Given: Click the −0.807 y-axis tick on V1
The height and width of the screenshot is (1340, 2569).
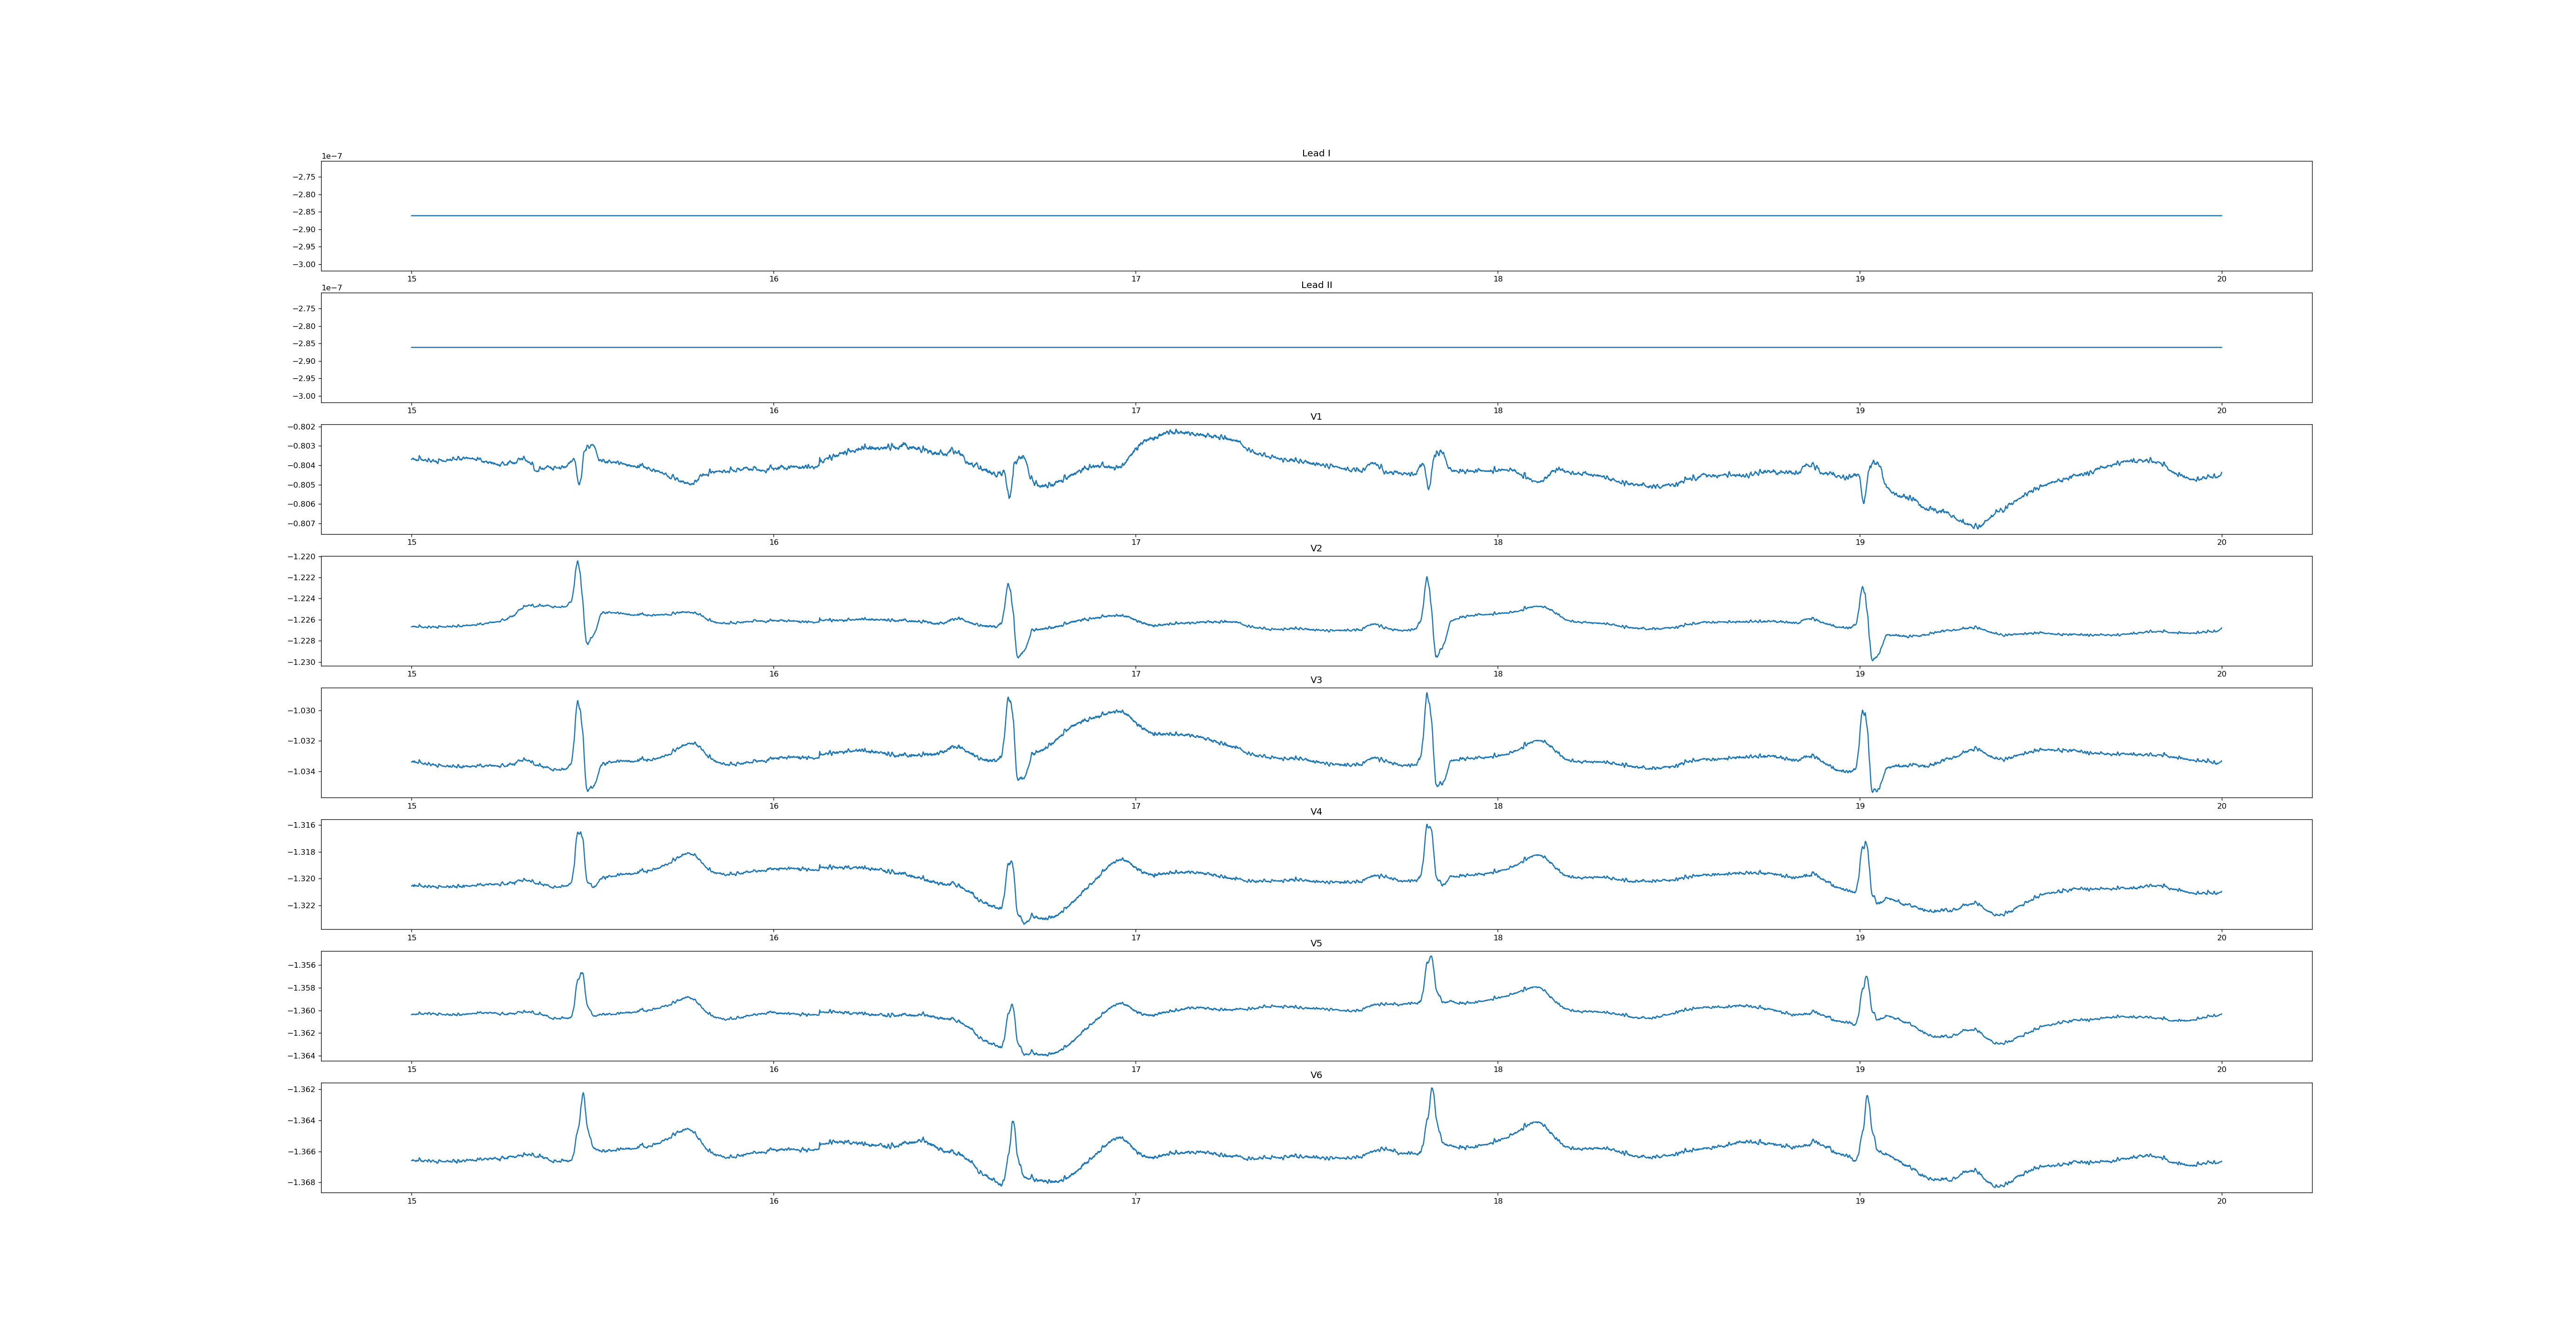Looking at the screenshot, I should pyautogui.click(x=302, y=523).
